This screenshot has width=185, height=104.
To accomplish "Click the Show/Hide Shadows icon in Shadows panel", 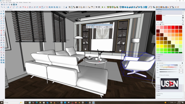I will (158, 63).
